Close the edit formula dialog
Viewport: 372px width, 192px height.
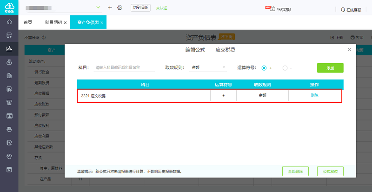(x=349, y=49)
